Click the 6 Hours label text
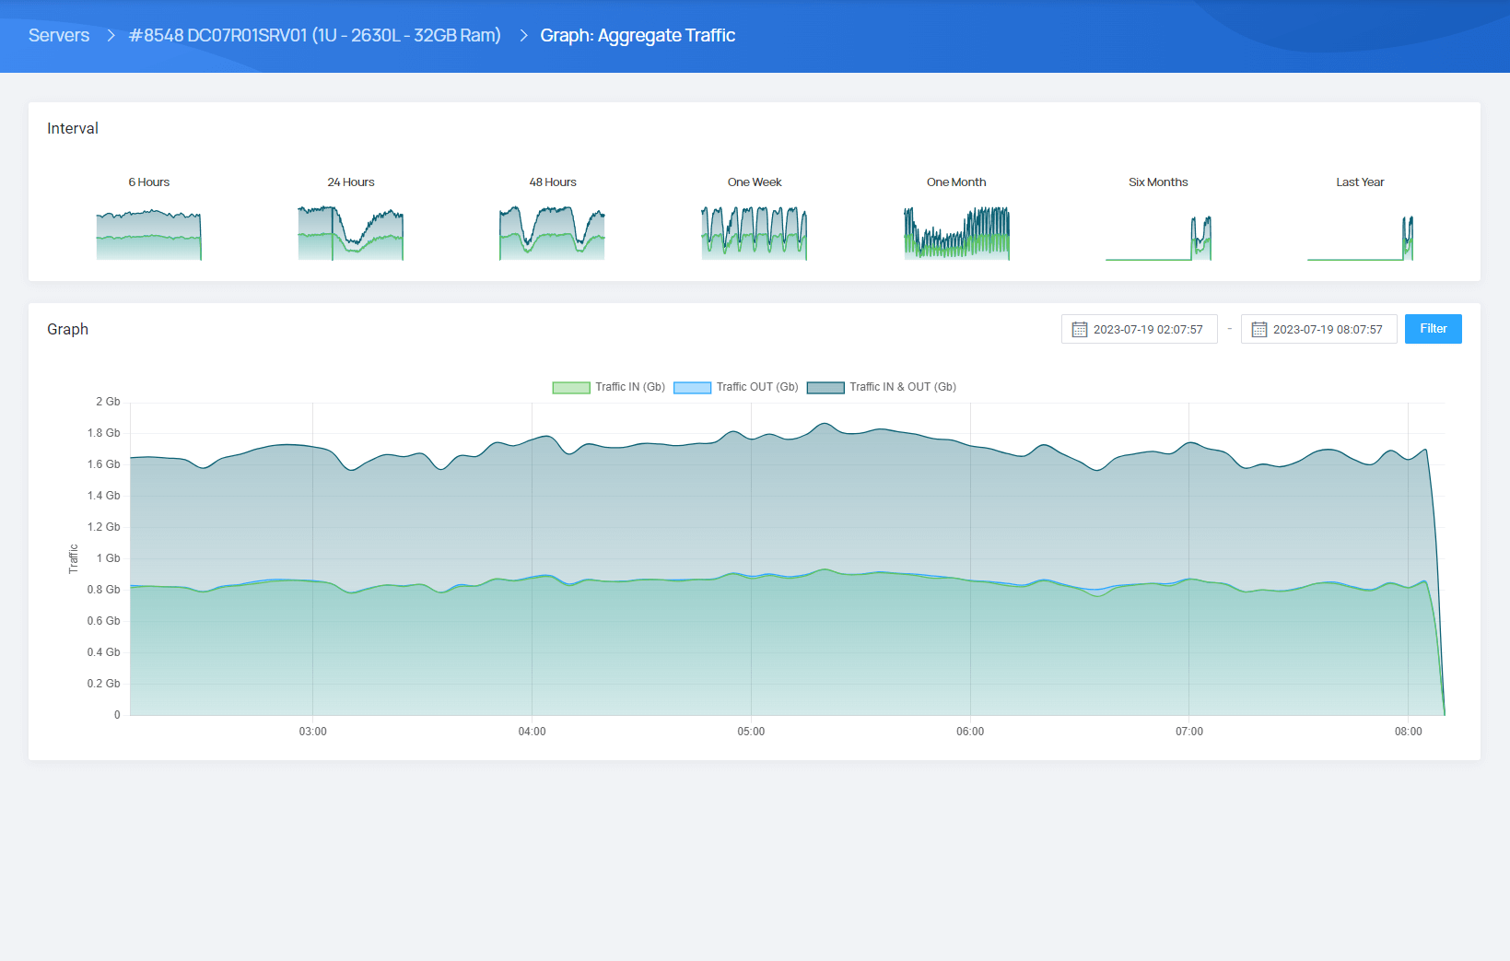The image size is (1510, 961). pyautogui.click(x=148, y=182)
